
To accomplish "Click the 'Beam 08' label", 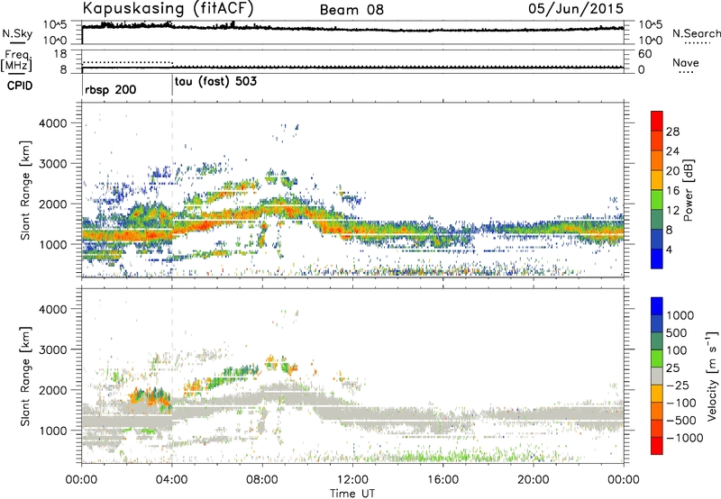I will [351, 10].
